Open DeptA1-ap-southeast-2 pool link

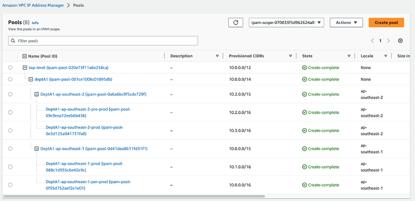coord(93,94)
